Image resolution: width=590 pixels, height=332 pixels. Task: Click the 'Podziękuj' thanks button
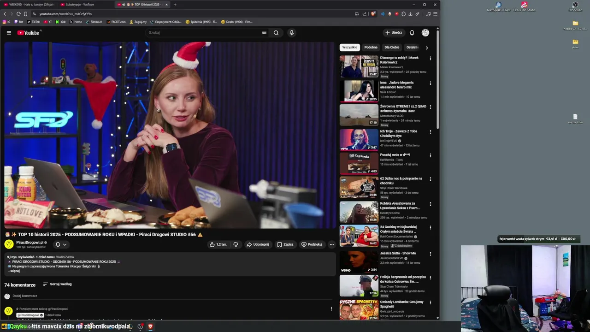312,244
